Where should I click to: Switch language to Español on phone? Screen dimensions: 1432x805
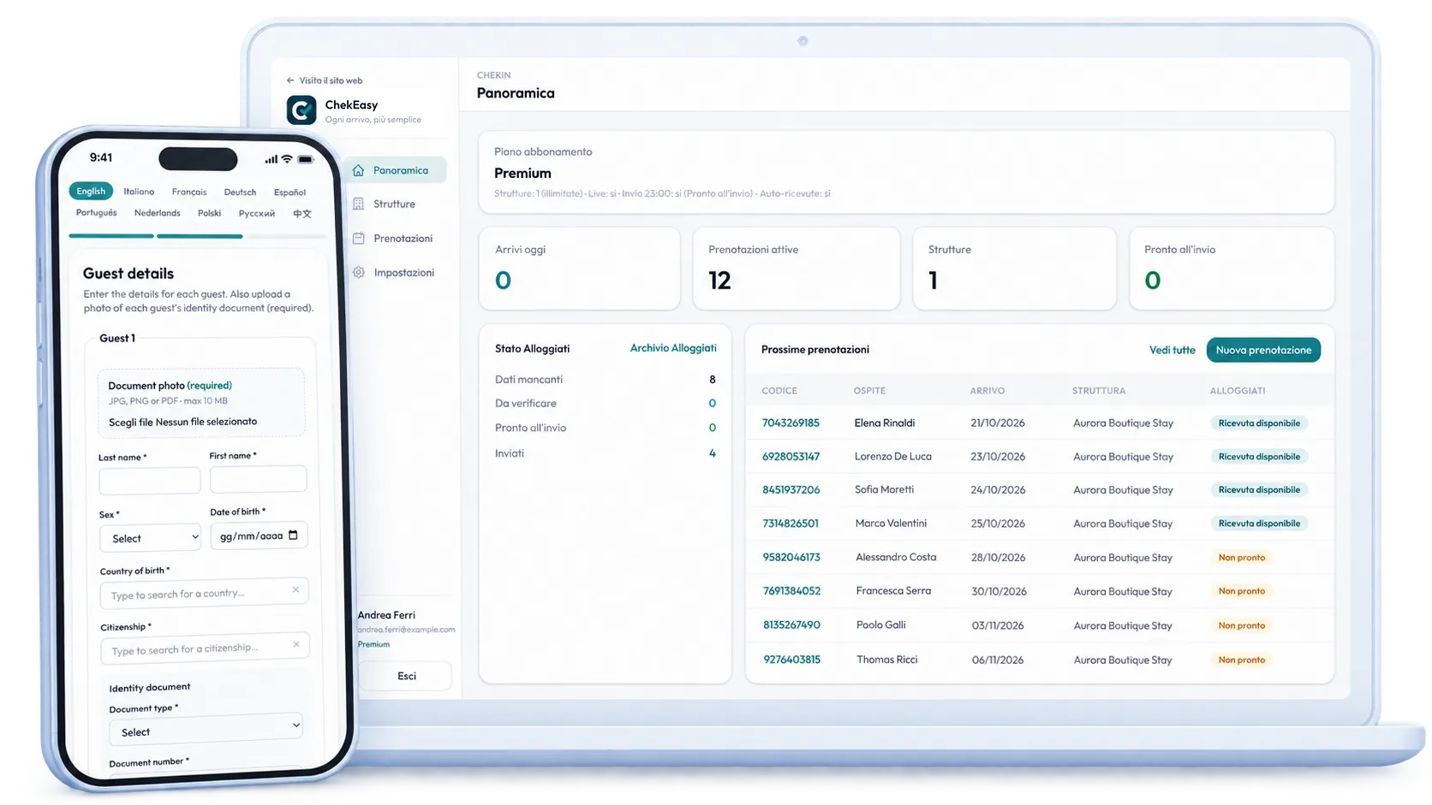[x=289, y=192]
